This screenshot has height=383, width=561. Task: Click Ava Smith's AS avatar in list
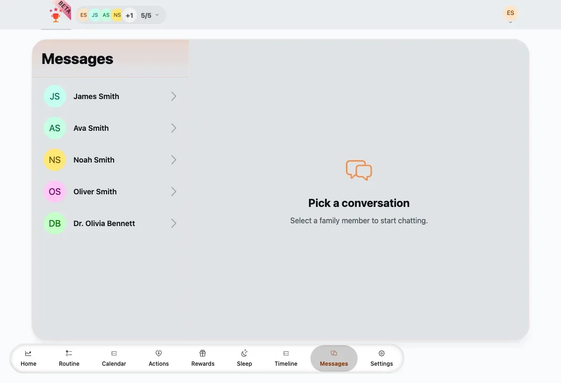pos(55,128)
